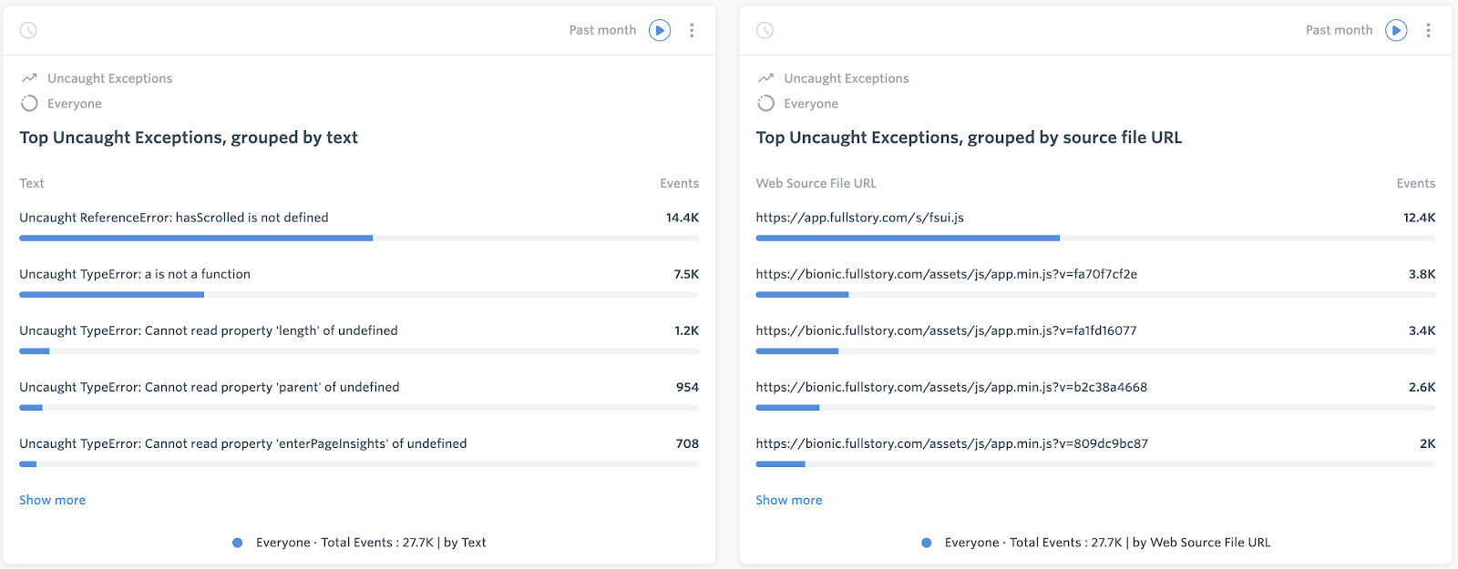Click segment circle icon beside right Everyone
This screenshot has width=1458, height=569.
(765, 104)
